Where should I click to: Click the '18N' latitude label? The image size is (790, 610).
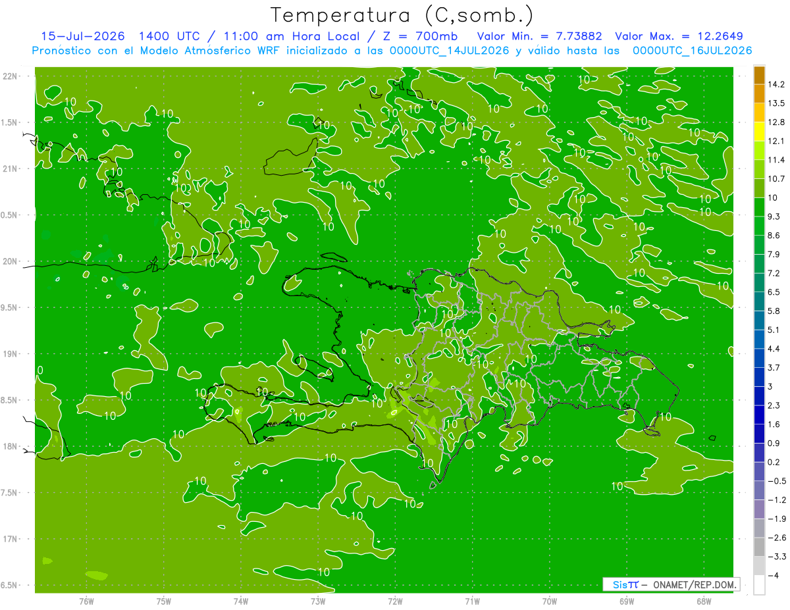point(11,446)
